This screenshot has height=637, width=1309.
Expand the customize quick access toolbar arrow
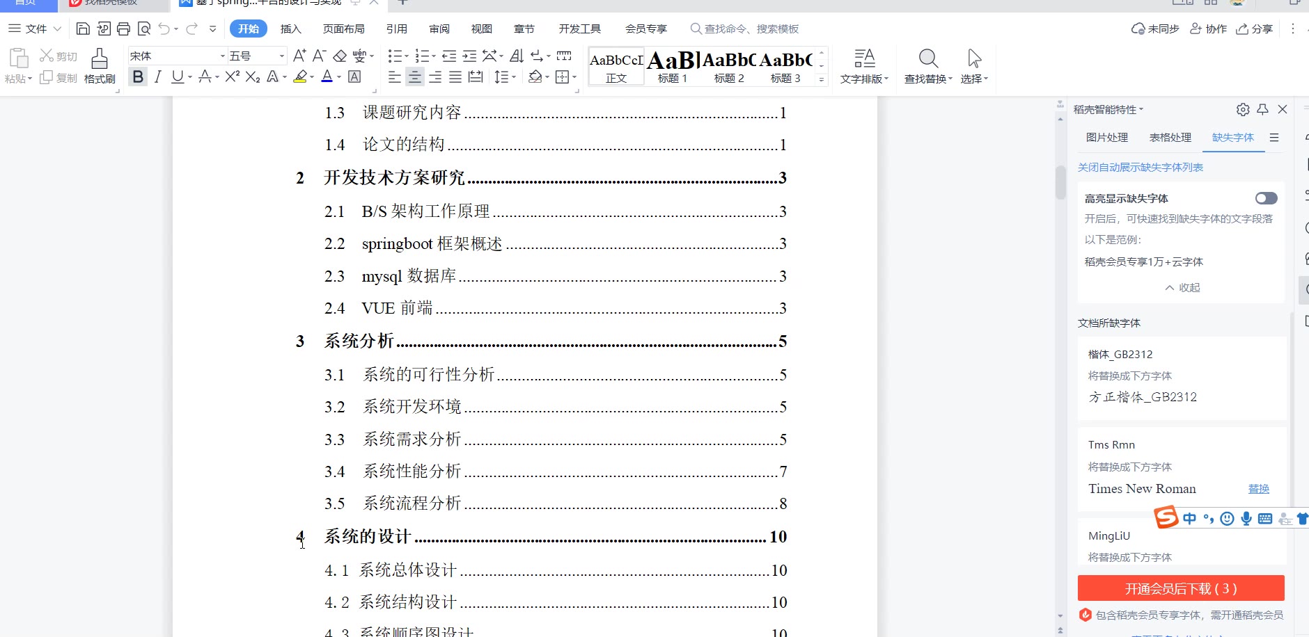tap(212, 29)
